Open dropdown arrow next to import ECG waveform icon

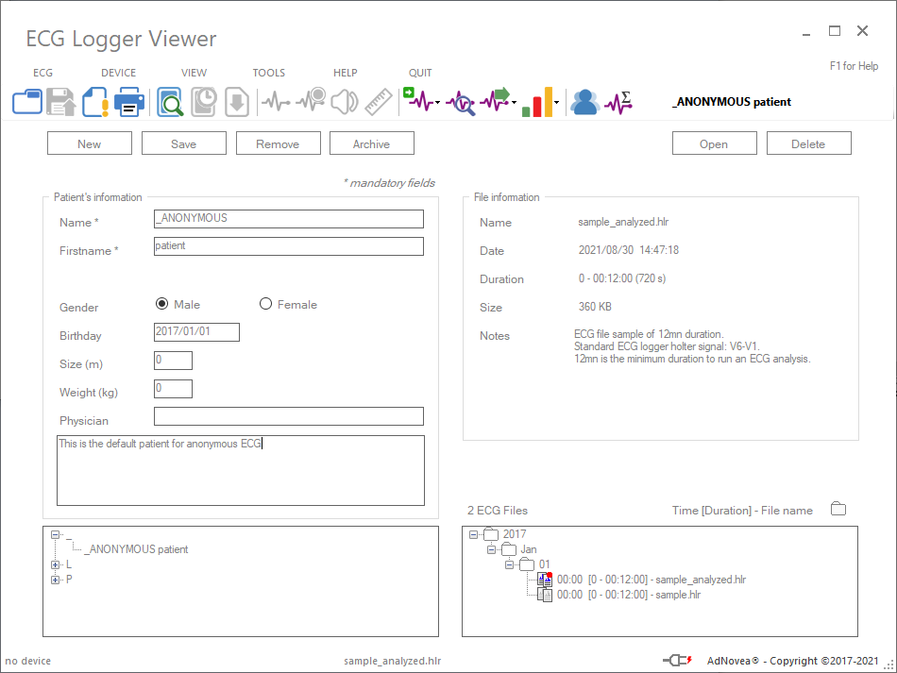coord(437,103)
